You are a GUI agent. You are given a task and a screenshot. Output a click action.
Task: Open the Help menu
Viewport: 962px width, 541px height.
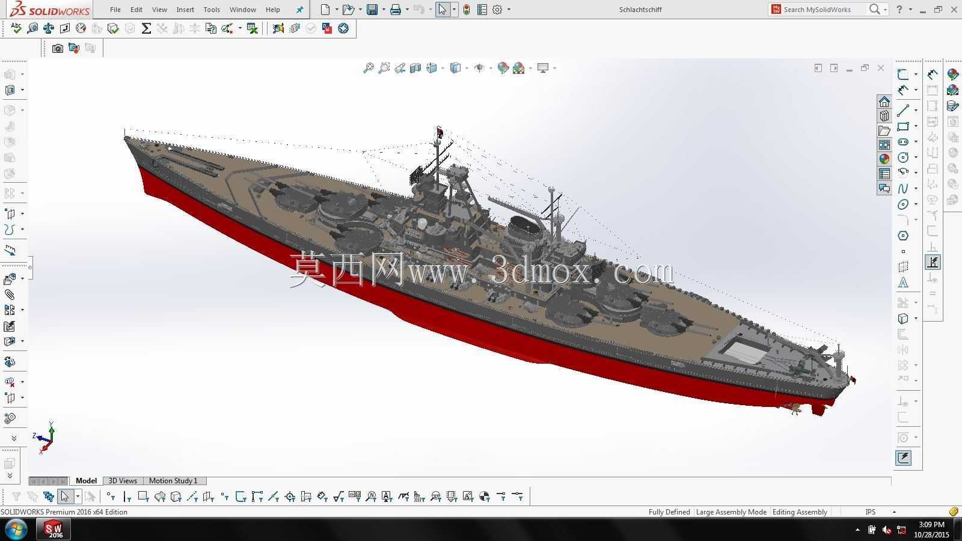coord(273,10)
